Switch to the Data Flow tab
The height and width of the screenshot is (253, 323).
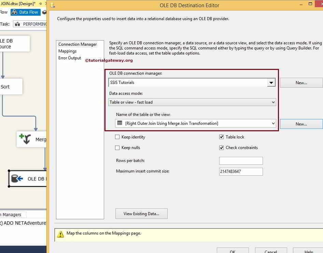pyautogui.click(x=26, y=12)
